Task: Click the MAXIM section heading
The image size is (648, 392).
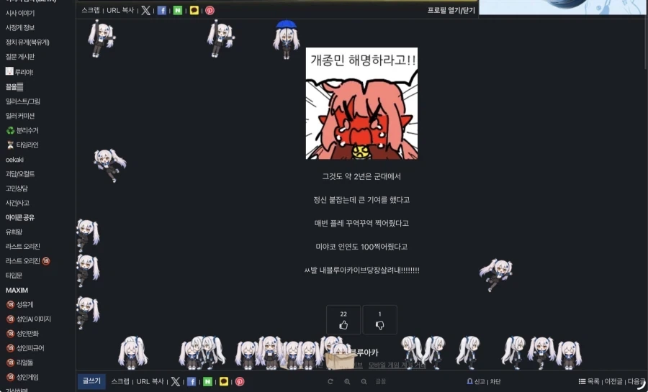Action: click(17, 290)
